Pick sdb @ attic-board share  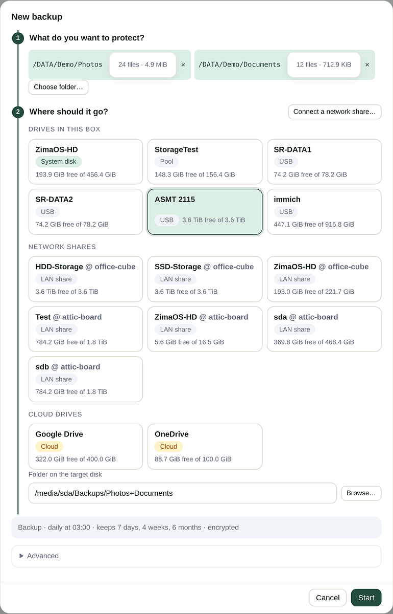[x=86, y=379]
